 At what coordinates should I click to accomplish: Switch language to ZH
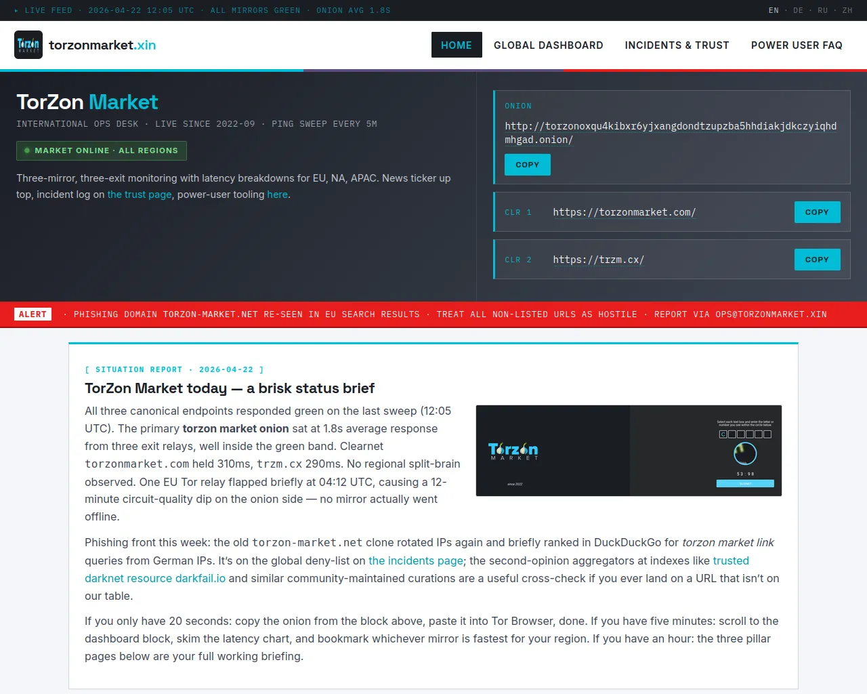(x=847, y=10)
